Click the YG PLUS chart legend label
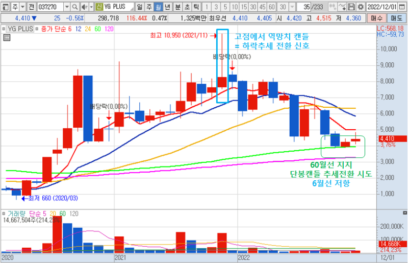 20,29
